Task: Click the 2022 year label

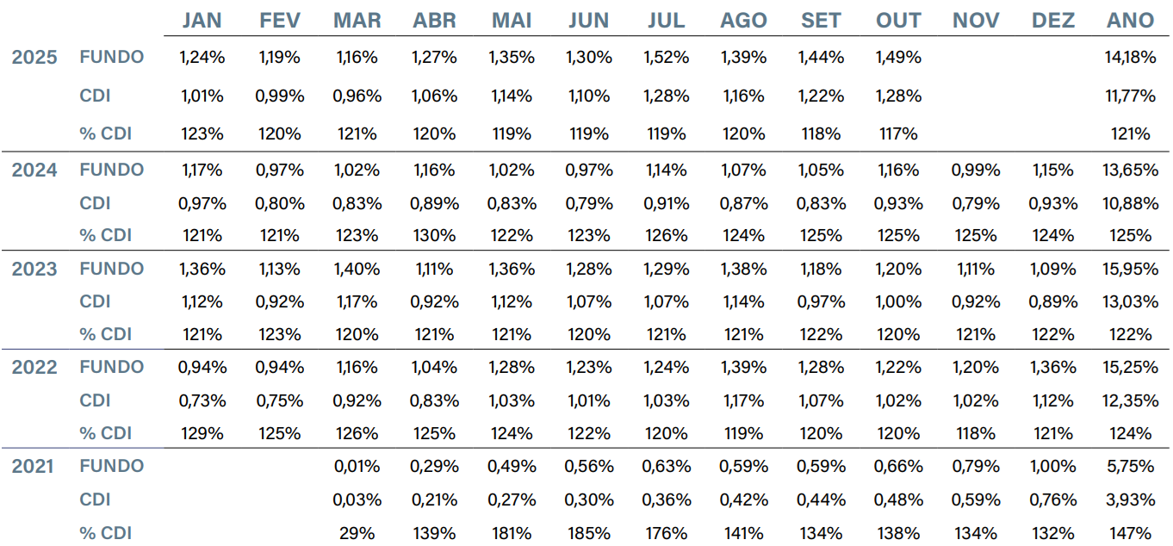Action: pyautogui.click(x=34, y=368)
